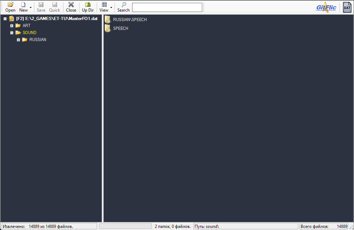Click the View toolbar button

coord(104,7)
